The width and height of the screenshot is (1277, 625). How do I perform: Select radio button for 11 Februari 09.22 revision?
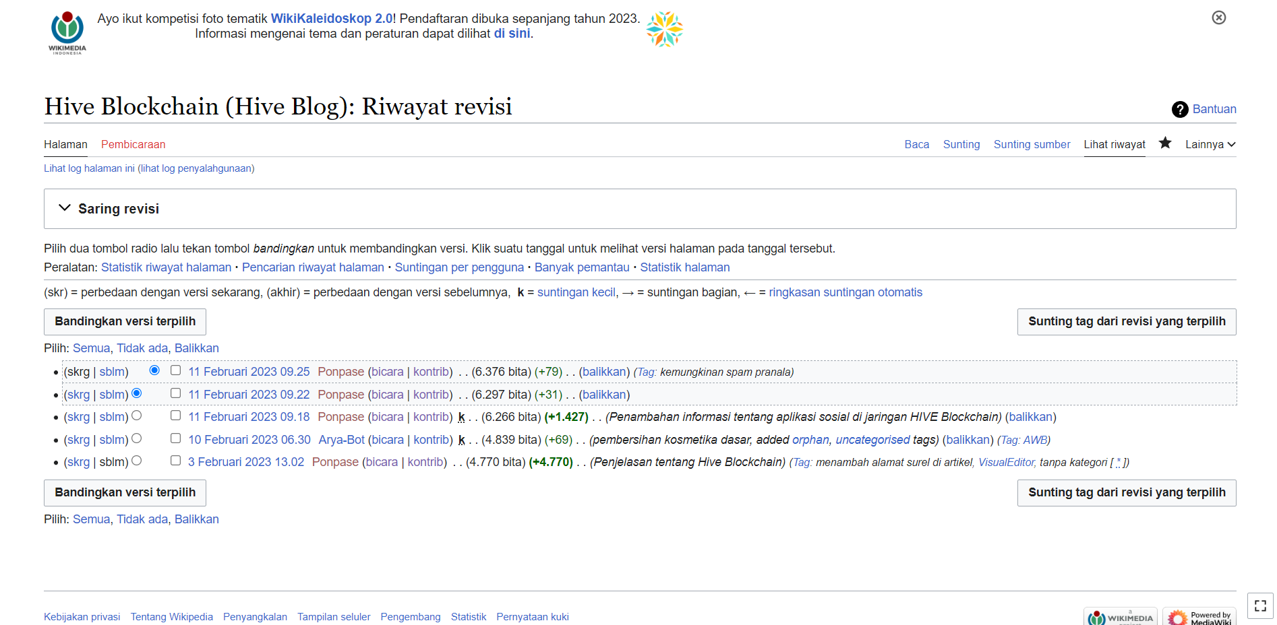click(137, 393)
